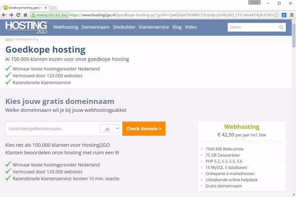Open the browser home page icon
The height and width of the screenshot is (197, 296).
[25, 15]
